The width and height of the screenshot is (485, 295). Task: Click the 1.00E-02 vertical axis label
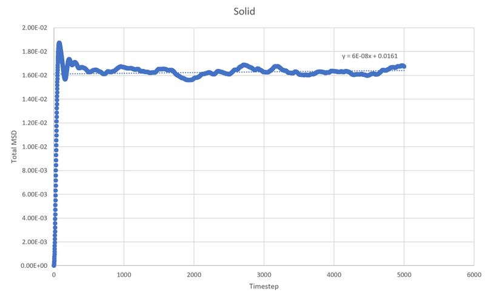tap(35, 146)
